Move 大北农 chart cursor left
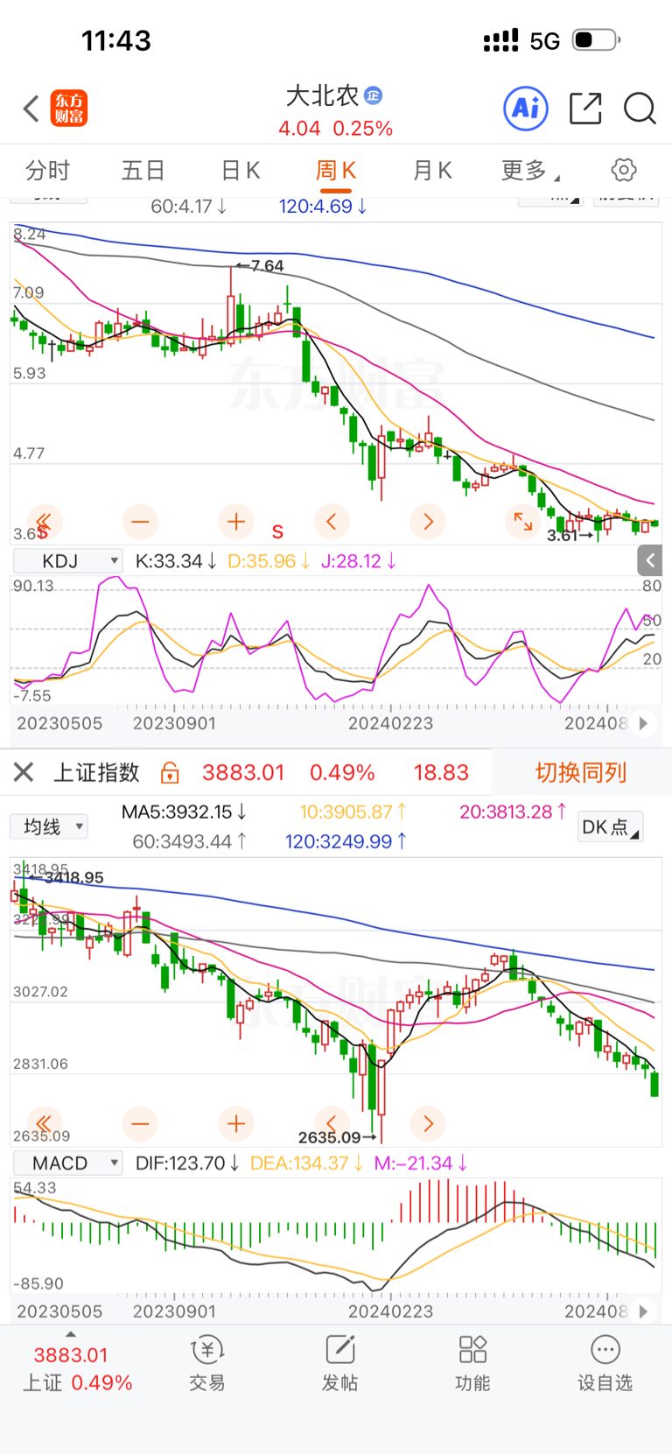The image size is (672, 1455). pyautogui.click(x=332, y=522)
